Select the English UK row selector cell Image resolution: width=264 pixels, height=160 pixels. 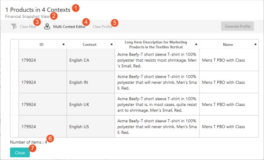[15, 104]
